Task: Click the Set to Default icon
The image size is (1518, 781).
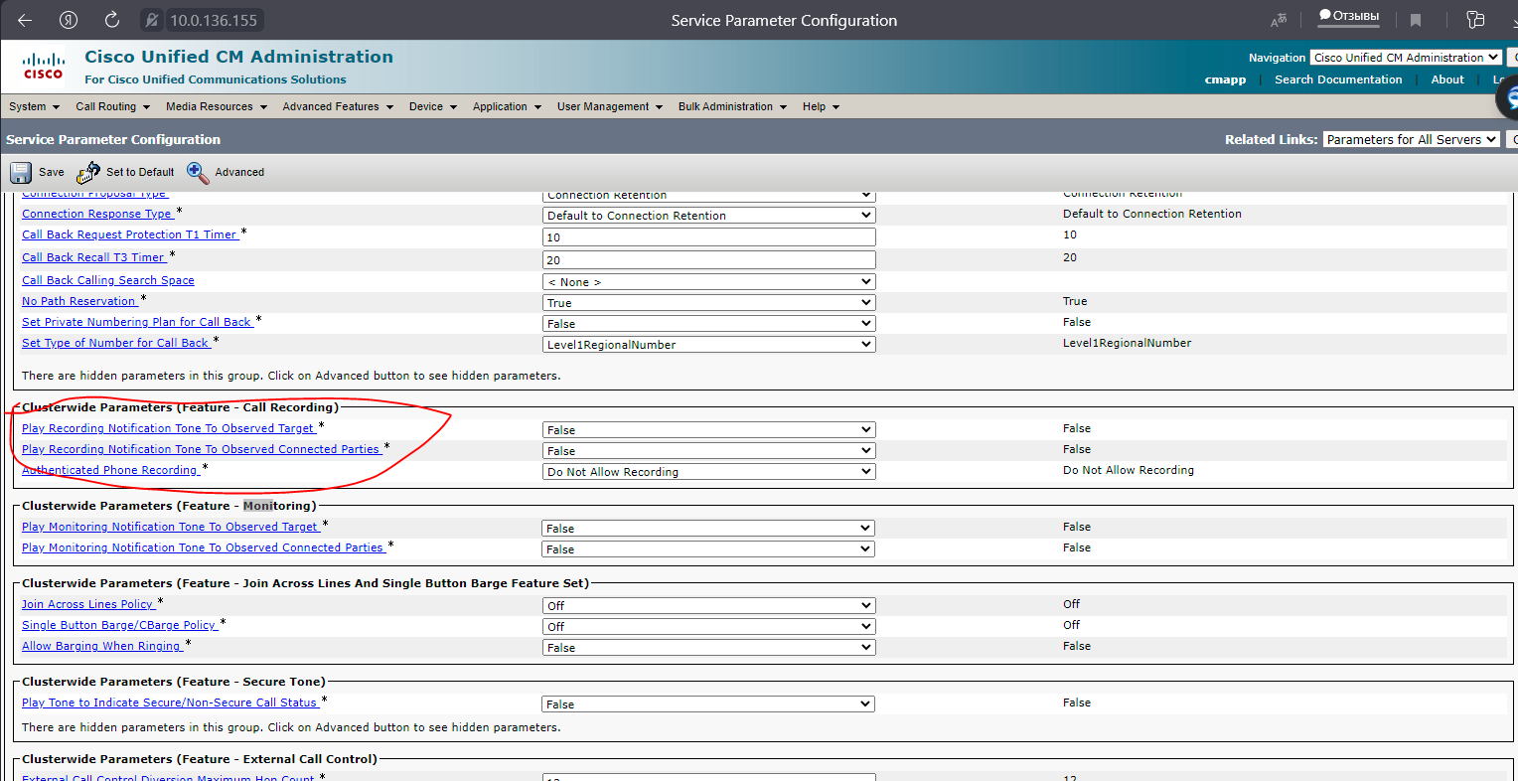Action: pyautogui.click(x=88, y=173)
